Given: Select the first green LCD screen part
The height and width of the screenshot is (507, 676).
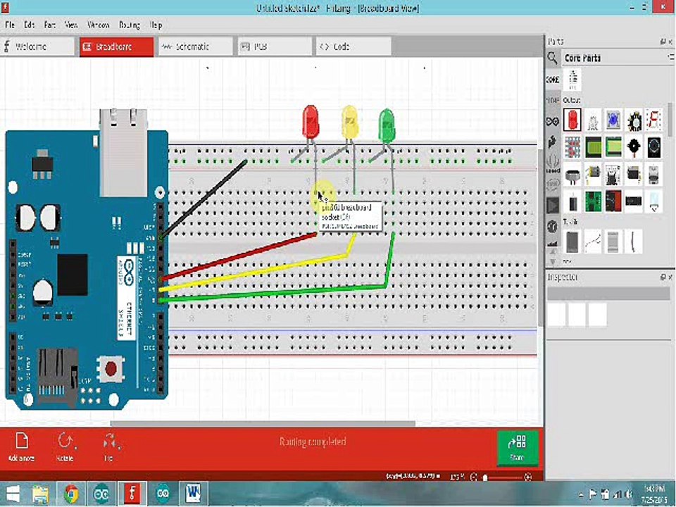Looking at the screenshot, I should coord(593,147).
